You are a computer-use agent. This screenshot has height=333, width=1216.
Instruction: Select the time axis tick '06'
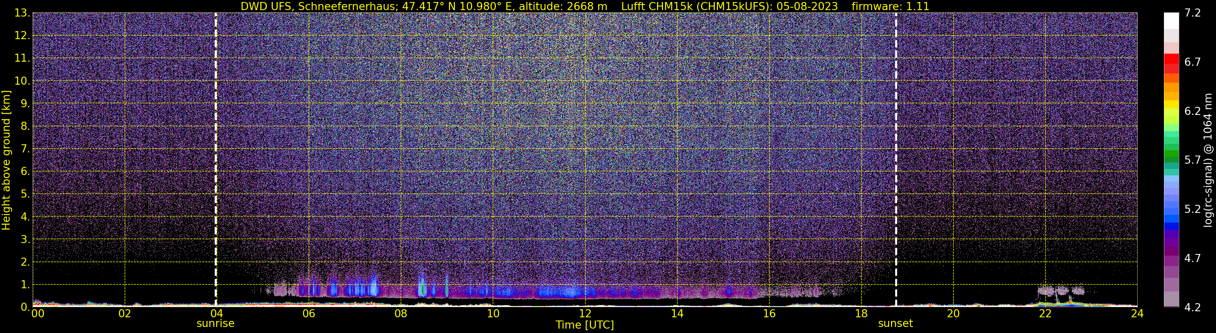[x=309, y=314]
